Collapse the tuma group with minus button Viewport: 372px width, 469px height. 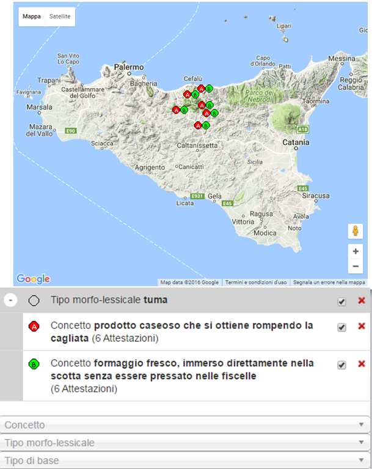10,301
